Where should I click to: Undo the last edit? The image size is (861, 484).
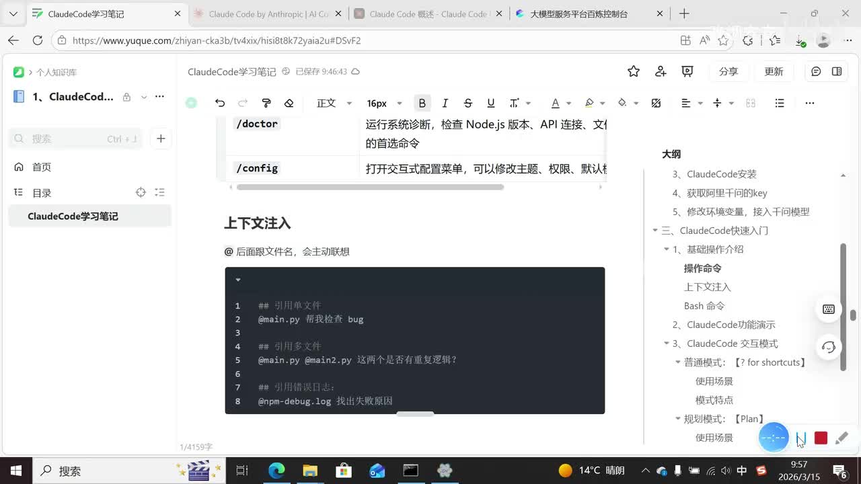tap(220, 103)
